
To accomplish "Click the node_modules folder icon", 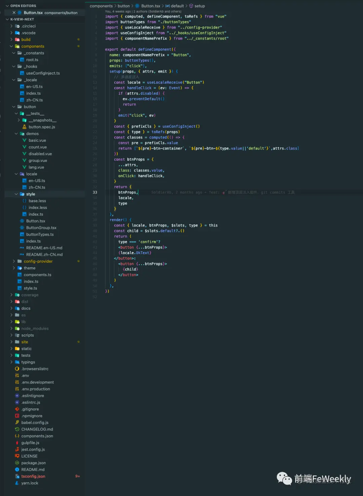I will coord(17,328).
